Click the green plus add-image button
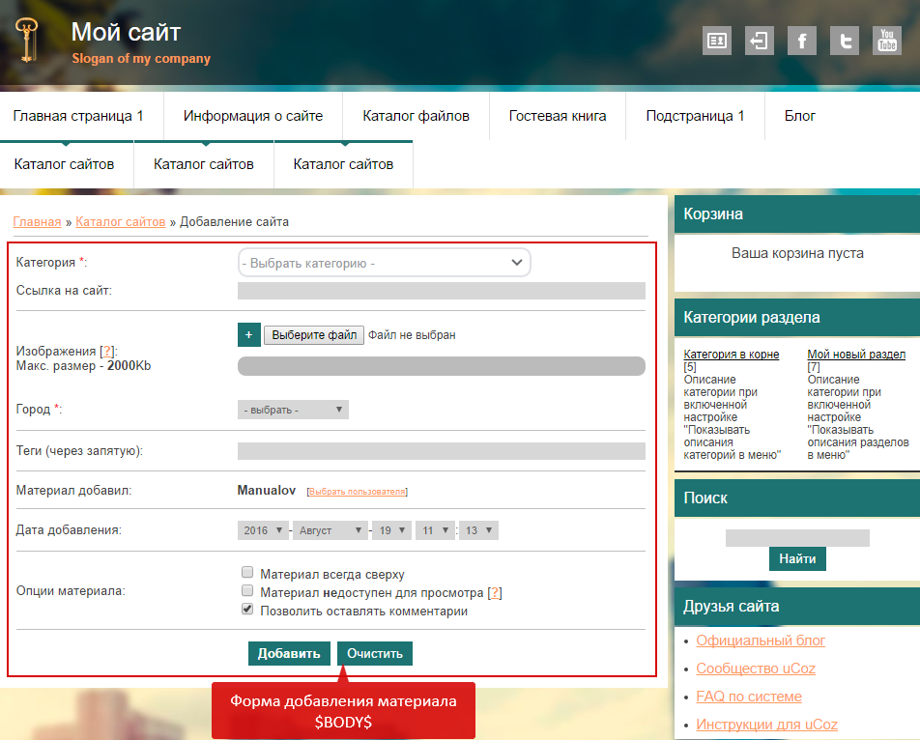 point(248,335)
